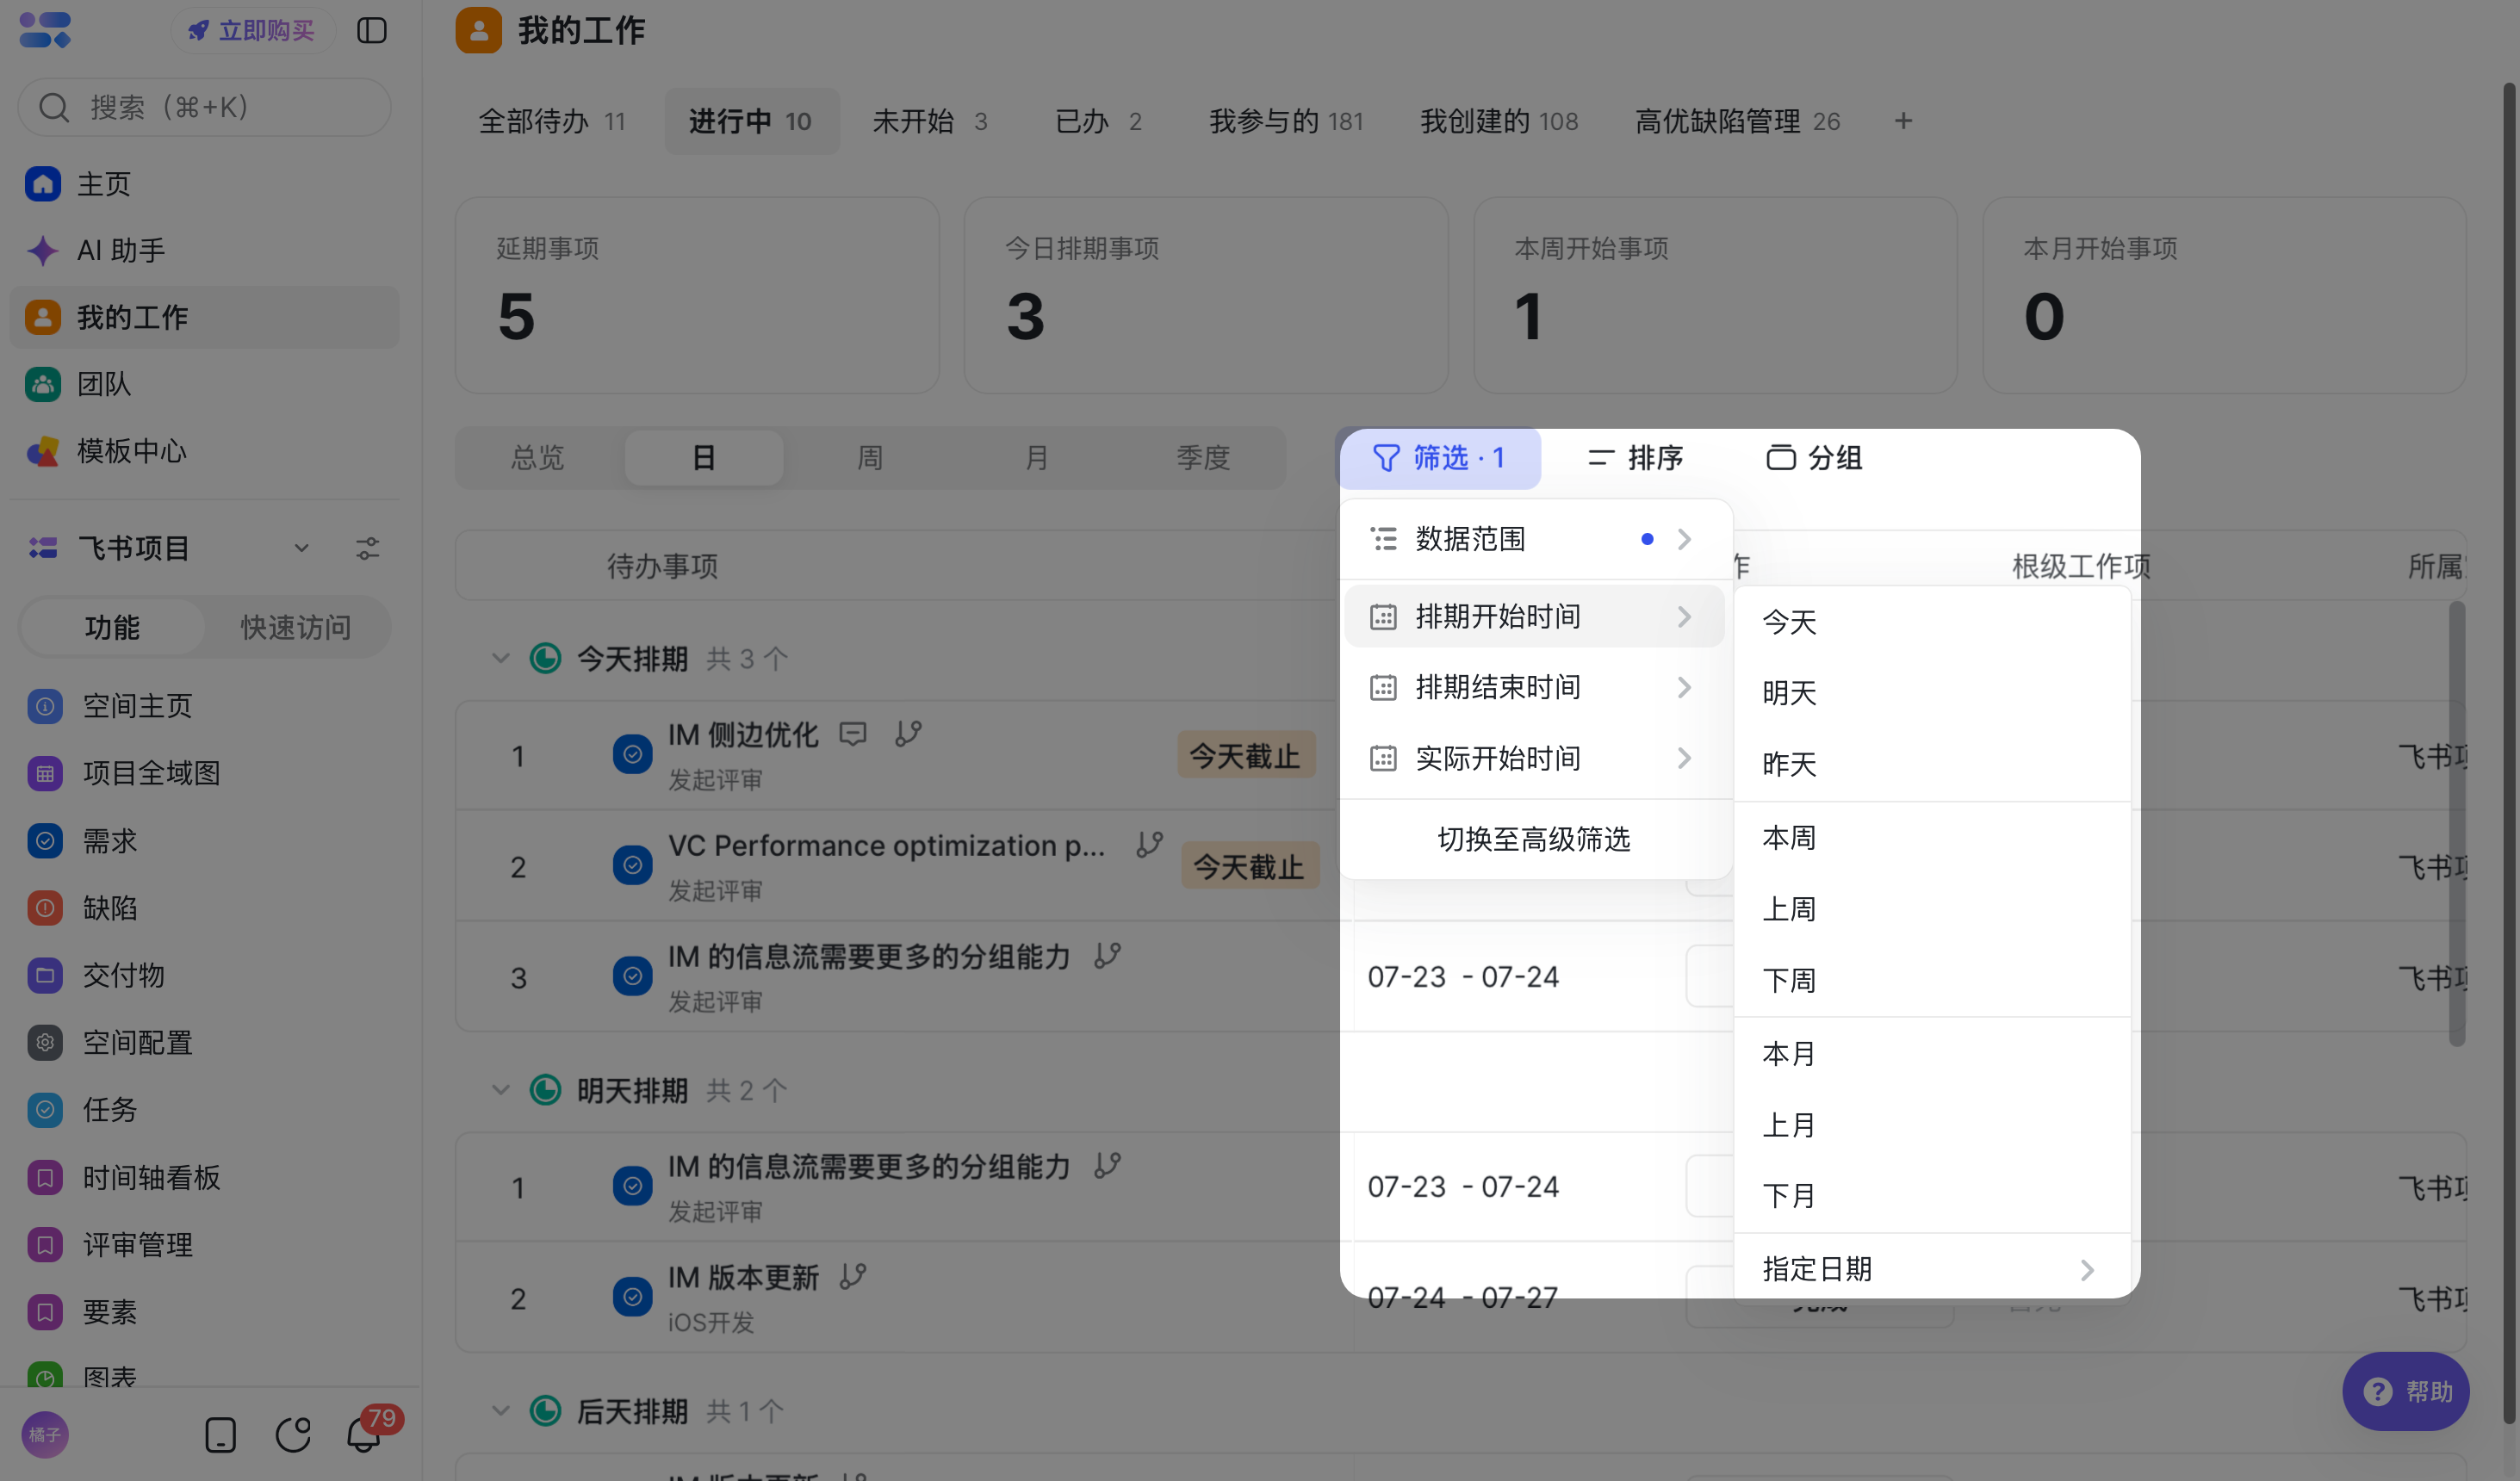
Task: Expand 排期开始时间 submenu
Action: [x=1533, y=617]
